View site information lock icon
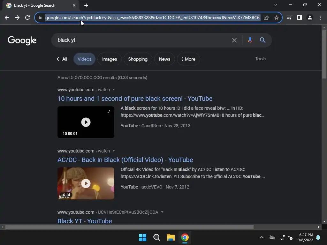Viewport: 327px width, 245px height. pos(40,18)
